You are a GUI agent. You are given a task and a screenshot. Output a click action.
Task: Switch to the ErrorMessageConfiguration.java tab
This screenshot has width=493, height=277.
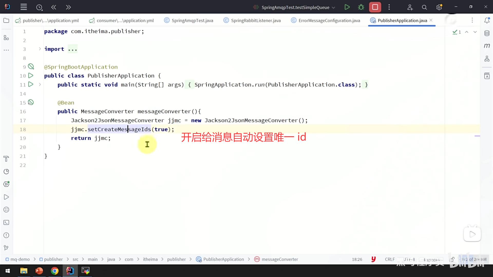(x=329, y=21)
